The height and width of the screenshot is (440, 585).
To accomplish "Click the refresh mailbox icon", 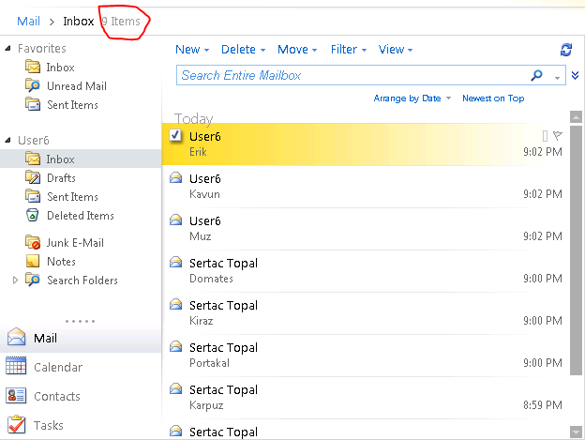I will point(565,50).
